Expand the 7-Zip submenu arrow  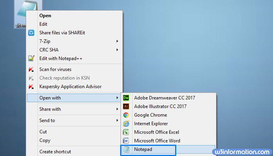[117, 41]
